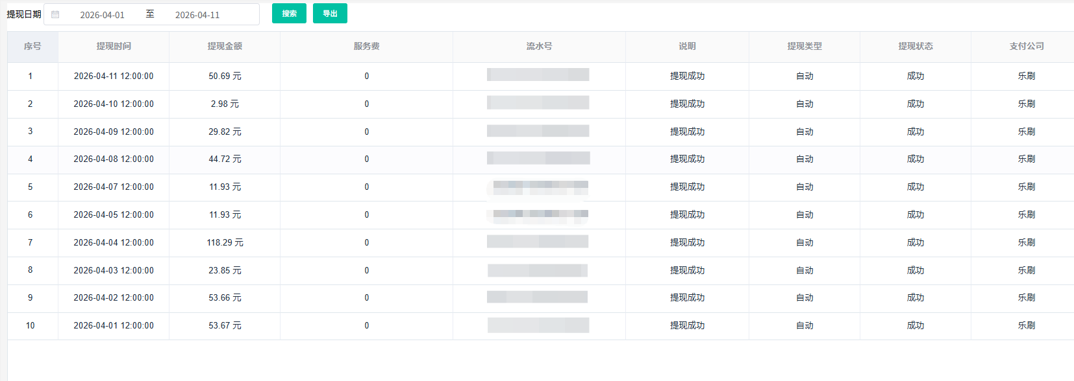The image size is (1074, 381).
Task: Select the amount 44.72 元
Action: [225, 159]
